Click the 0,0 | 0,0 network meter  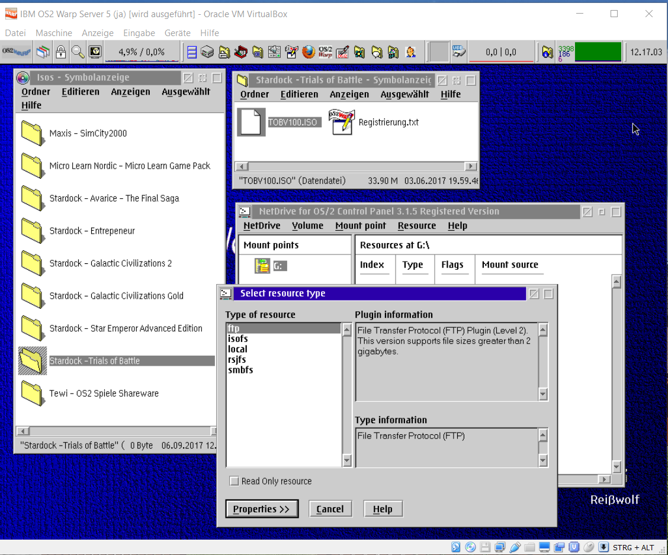click(x=501, y=52)
